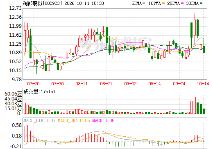Click the 09-14 date axis label
Image resolution: width=213 pixels, height=149 pixels.
pyautogui.click(x=154, y=84)
